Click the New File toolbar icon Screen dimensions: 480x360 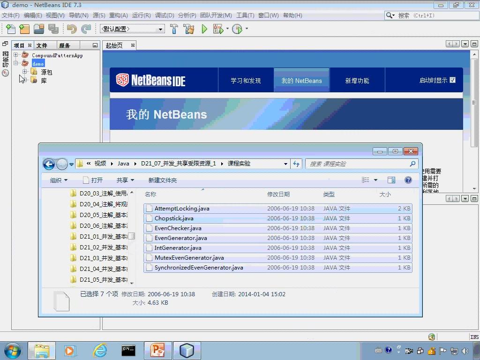point(11,29)
